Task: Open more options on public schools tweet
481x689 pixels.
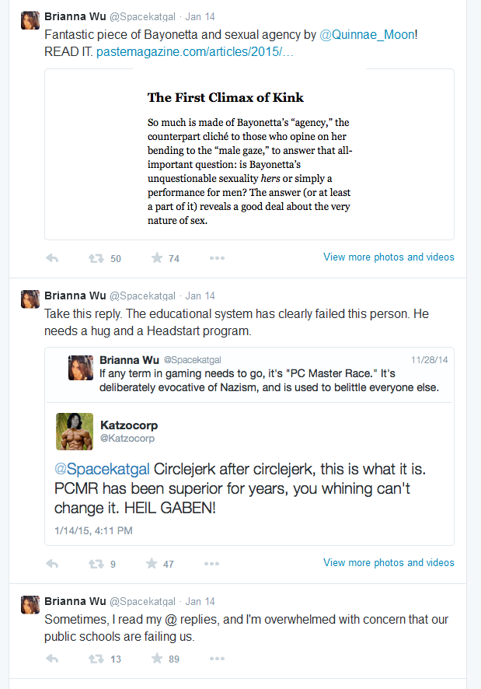Action: (217, 658)
